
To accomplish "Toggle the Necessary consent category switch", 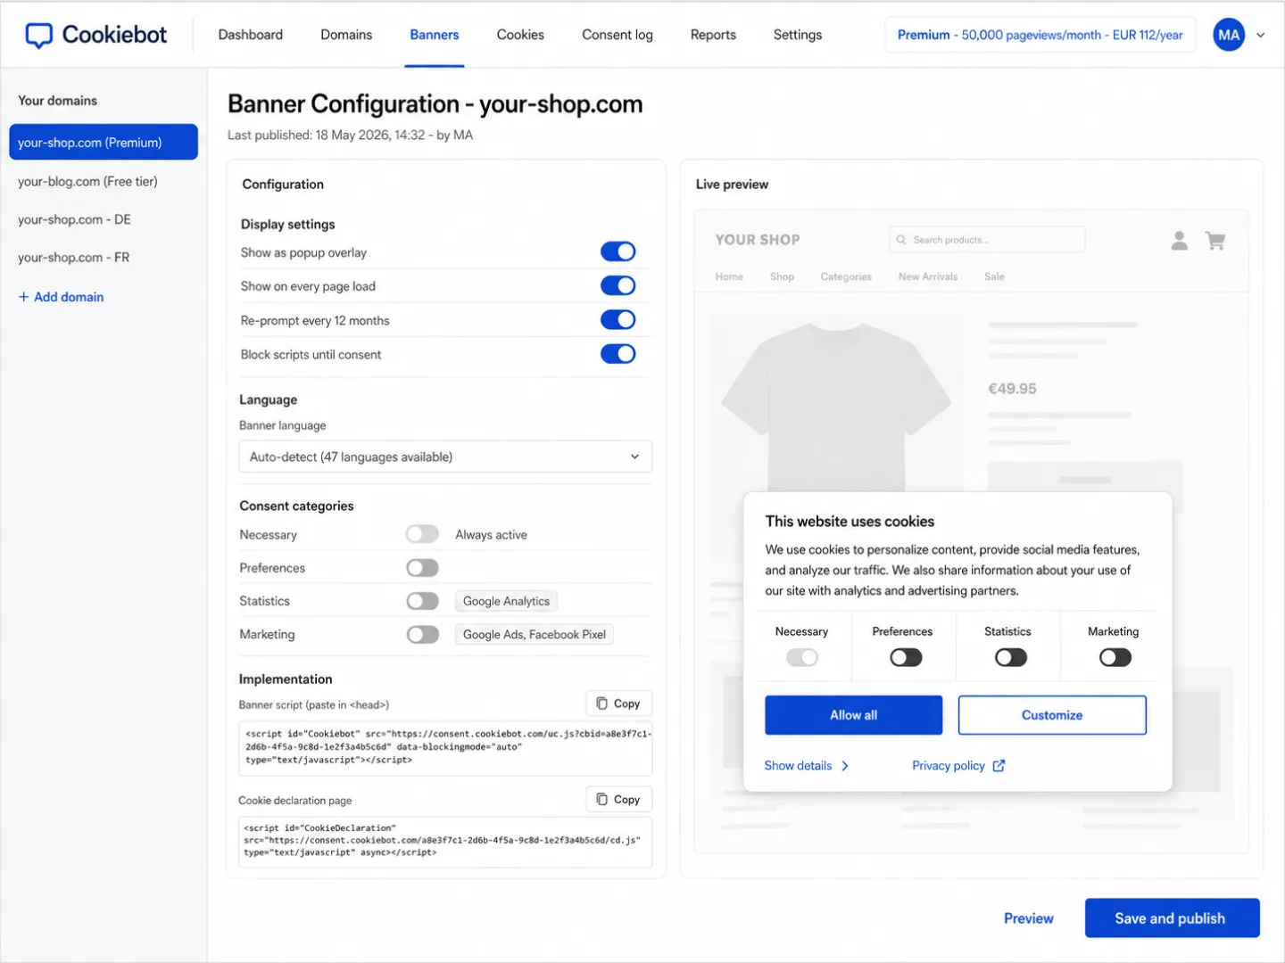I will pyautogui.click(x=422, y=534).
